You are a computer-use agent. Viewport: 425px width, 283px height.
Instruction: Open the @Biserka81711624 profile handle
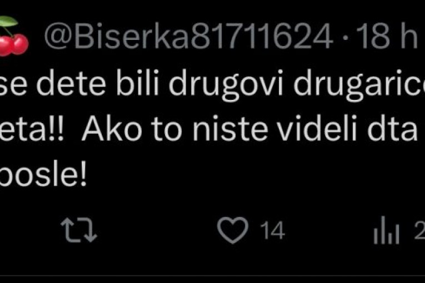click(x=188, y=36)
